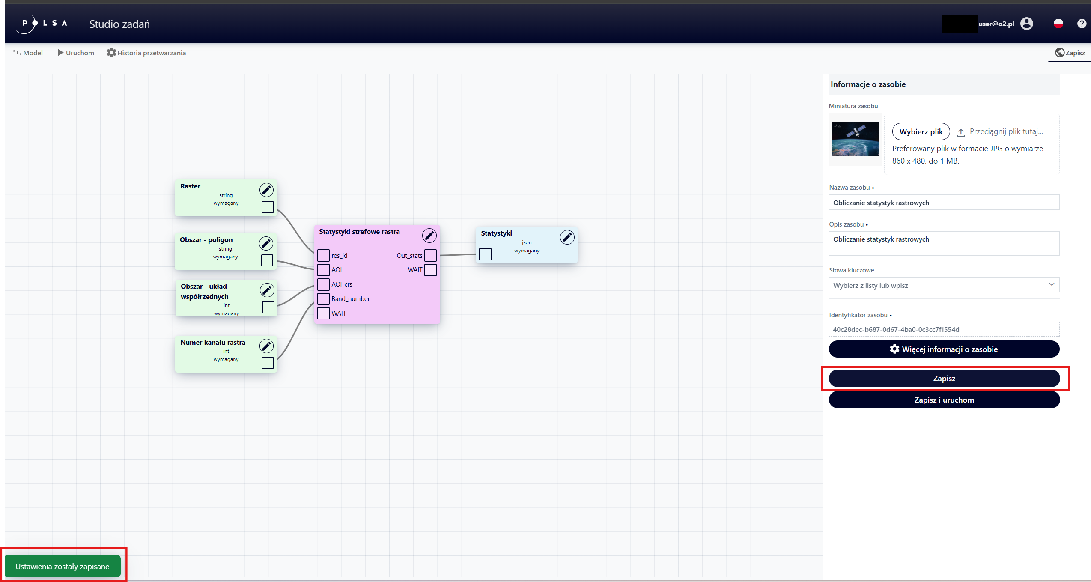Select the Band_number port square
This screenshot has height=582, width=1091.
click(323, 298)
